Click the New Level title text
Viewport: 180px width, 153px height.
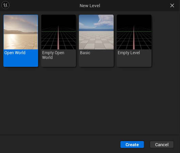click(90, 6)
